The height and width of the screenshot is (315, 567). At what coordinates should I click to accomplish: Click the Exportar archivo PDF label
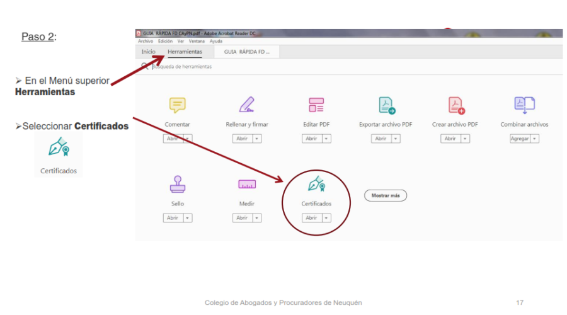(386, 124)
